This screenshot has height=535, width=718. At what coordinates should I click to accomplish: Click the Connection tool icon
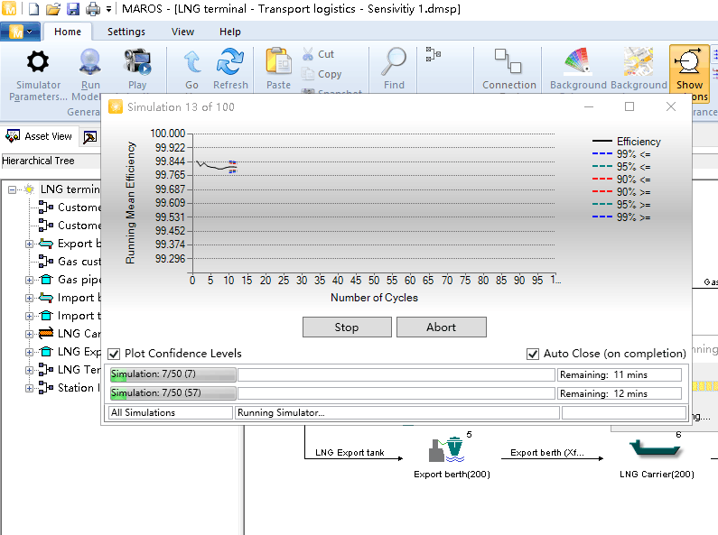(x=508, y=60)
